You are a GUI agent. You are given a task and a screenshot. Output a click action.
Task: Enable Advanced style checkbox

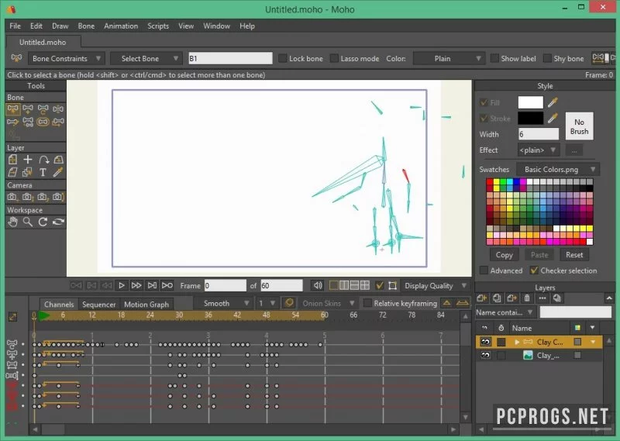[x=484, y=270]
